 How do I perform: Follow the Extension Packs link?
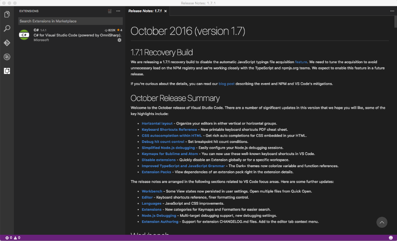coord(156,172)
